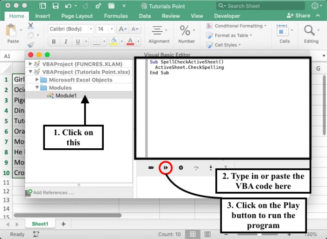Screen dimensions: 327x239
Task: Open Cell Styles menu
Action: tap(223, 45)
